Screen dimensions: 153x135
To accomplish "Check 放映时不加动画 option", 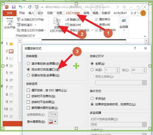I will coord(28,102).
